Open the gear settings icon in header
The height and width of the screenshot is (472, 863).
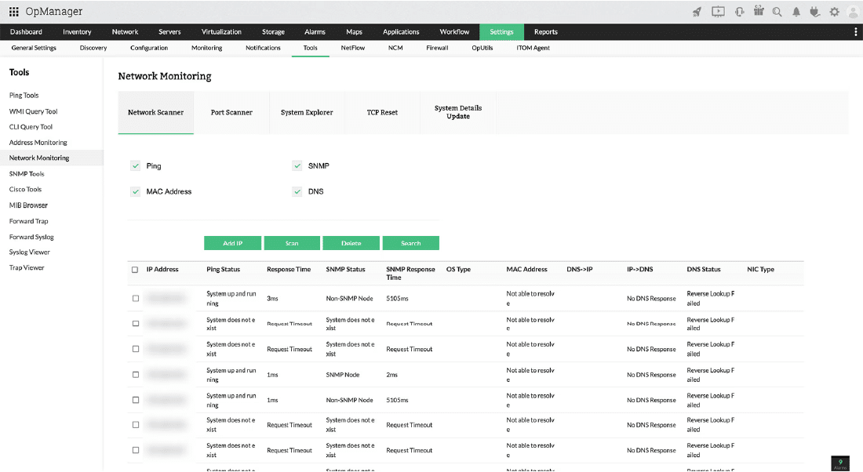coord(835,12)
